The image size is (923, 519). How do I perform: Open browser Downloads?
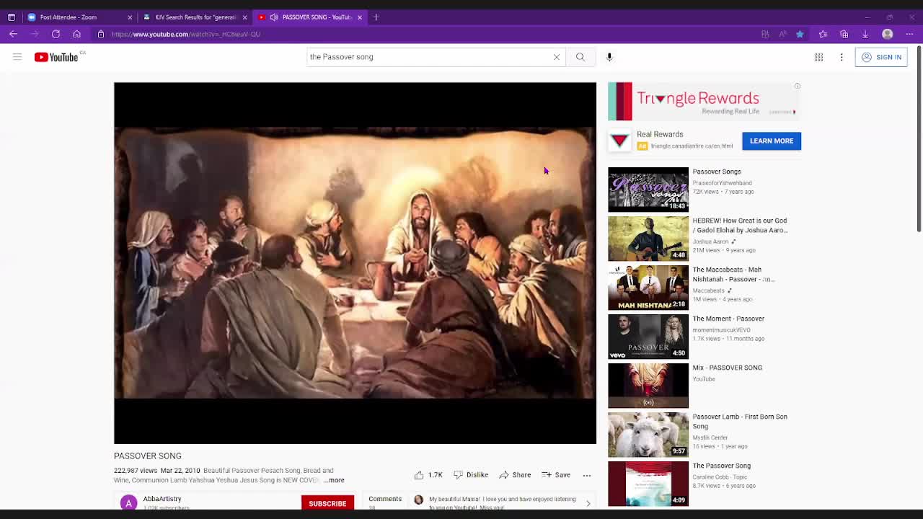click(x=865, y=34)
